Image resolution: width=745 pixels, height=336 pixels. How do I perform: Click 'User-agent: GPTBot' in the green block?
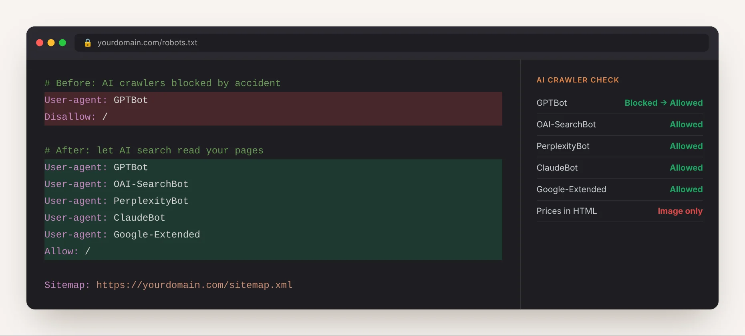point(96,167)
